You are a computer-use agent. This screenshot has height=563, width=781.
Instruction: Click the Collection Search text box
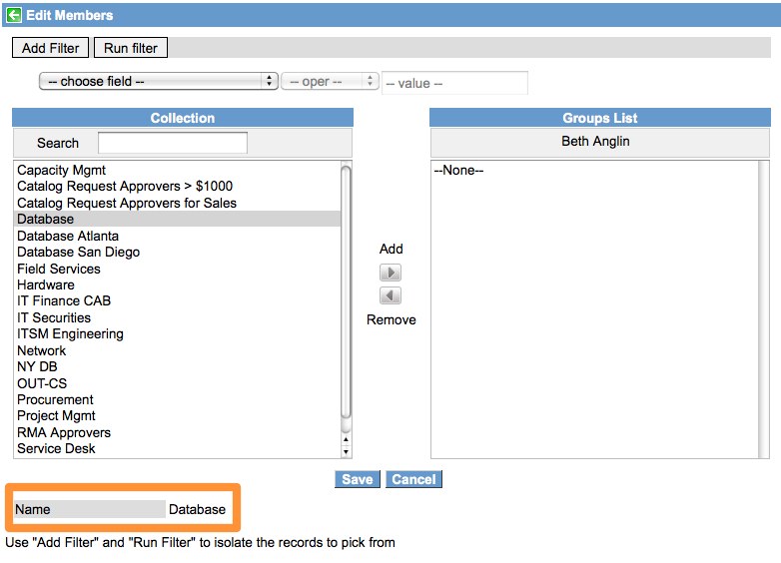tap(172, 143)
